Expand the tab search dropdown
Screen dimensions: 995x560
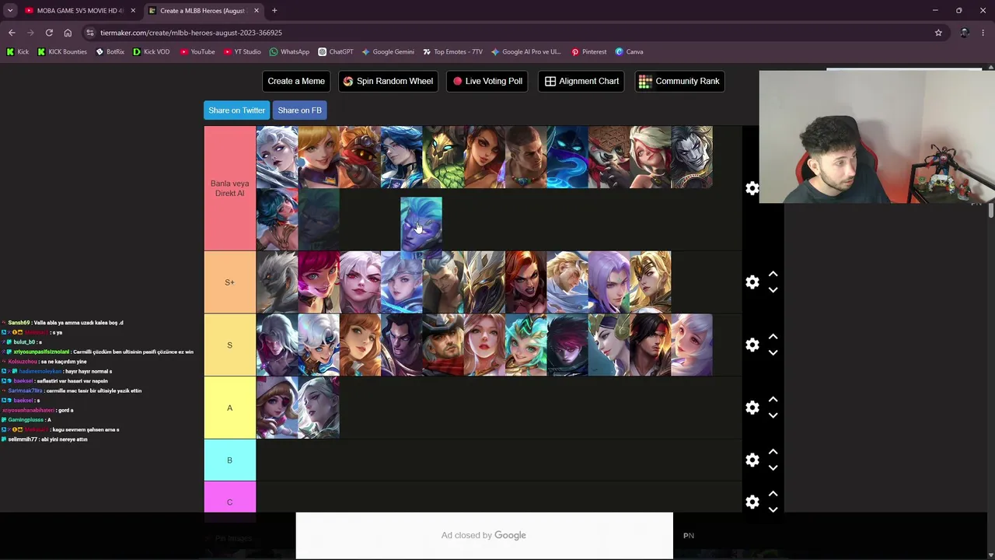coord(10,10)
